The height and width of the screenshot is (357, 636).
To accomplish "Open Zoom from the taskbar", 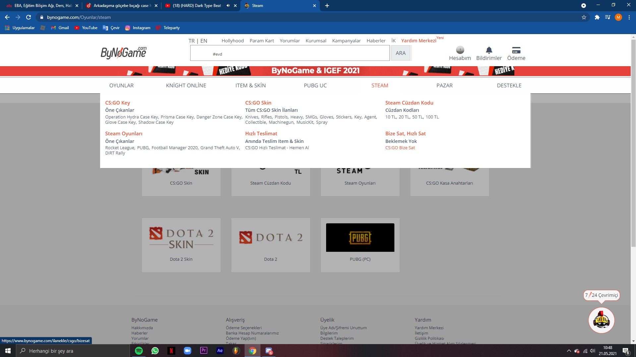I will [x=188, y=351].
